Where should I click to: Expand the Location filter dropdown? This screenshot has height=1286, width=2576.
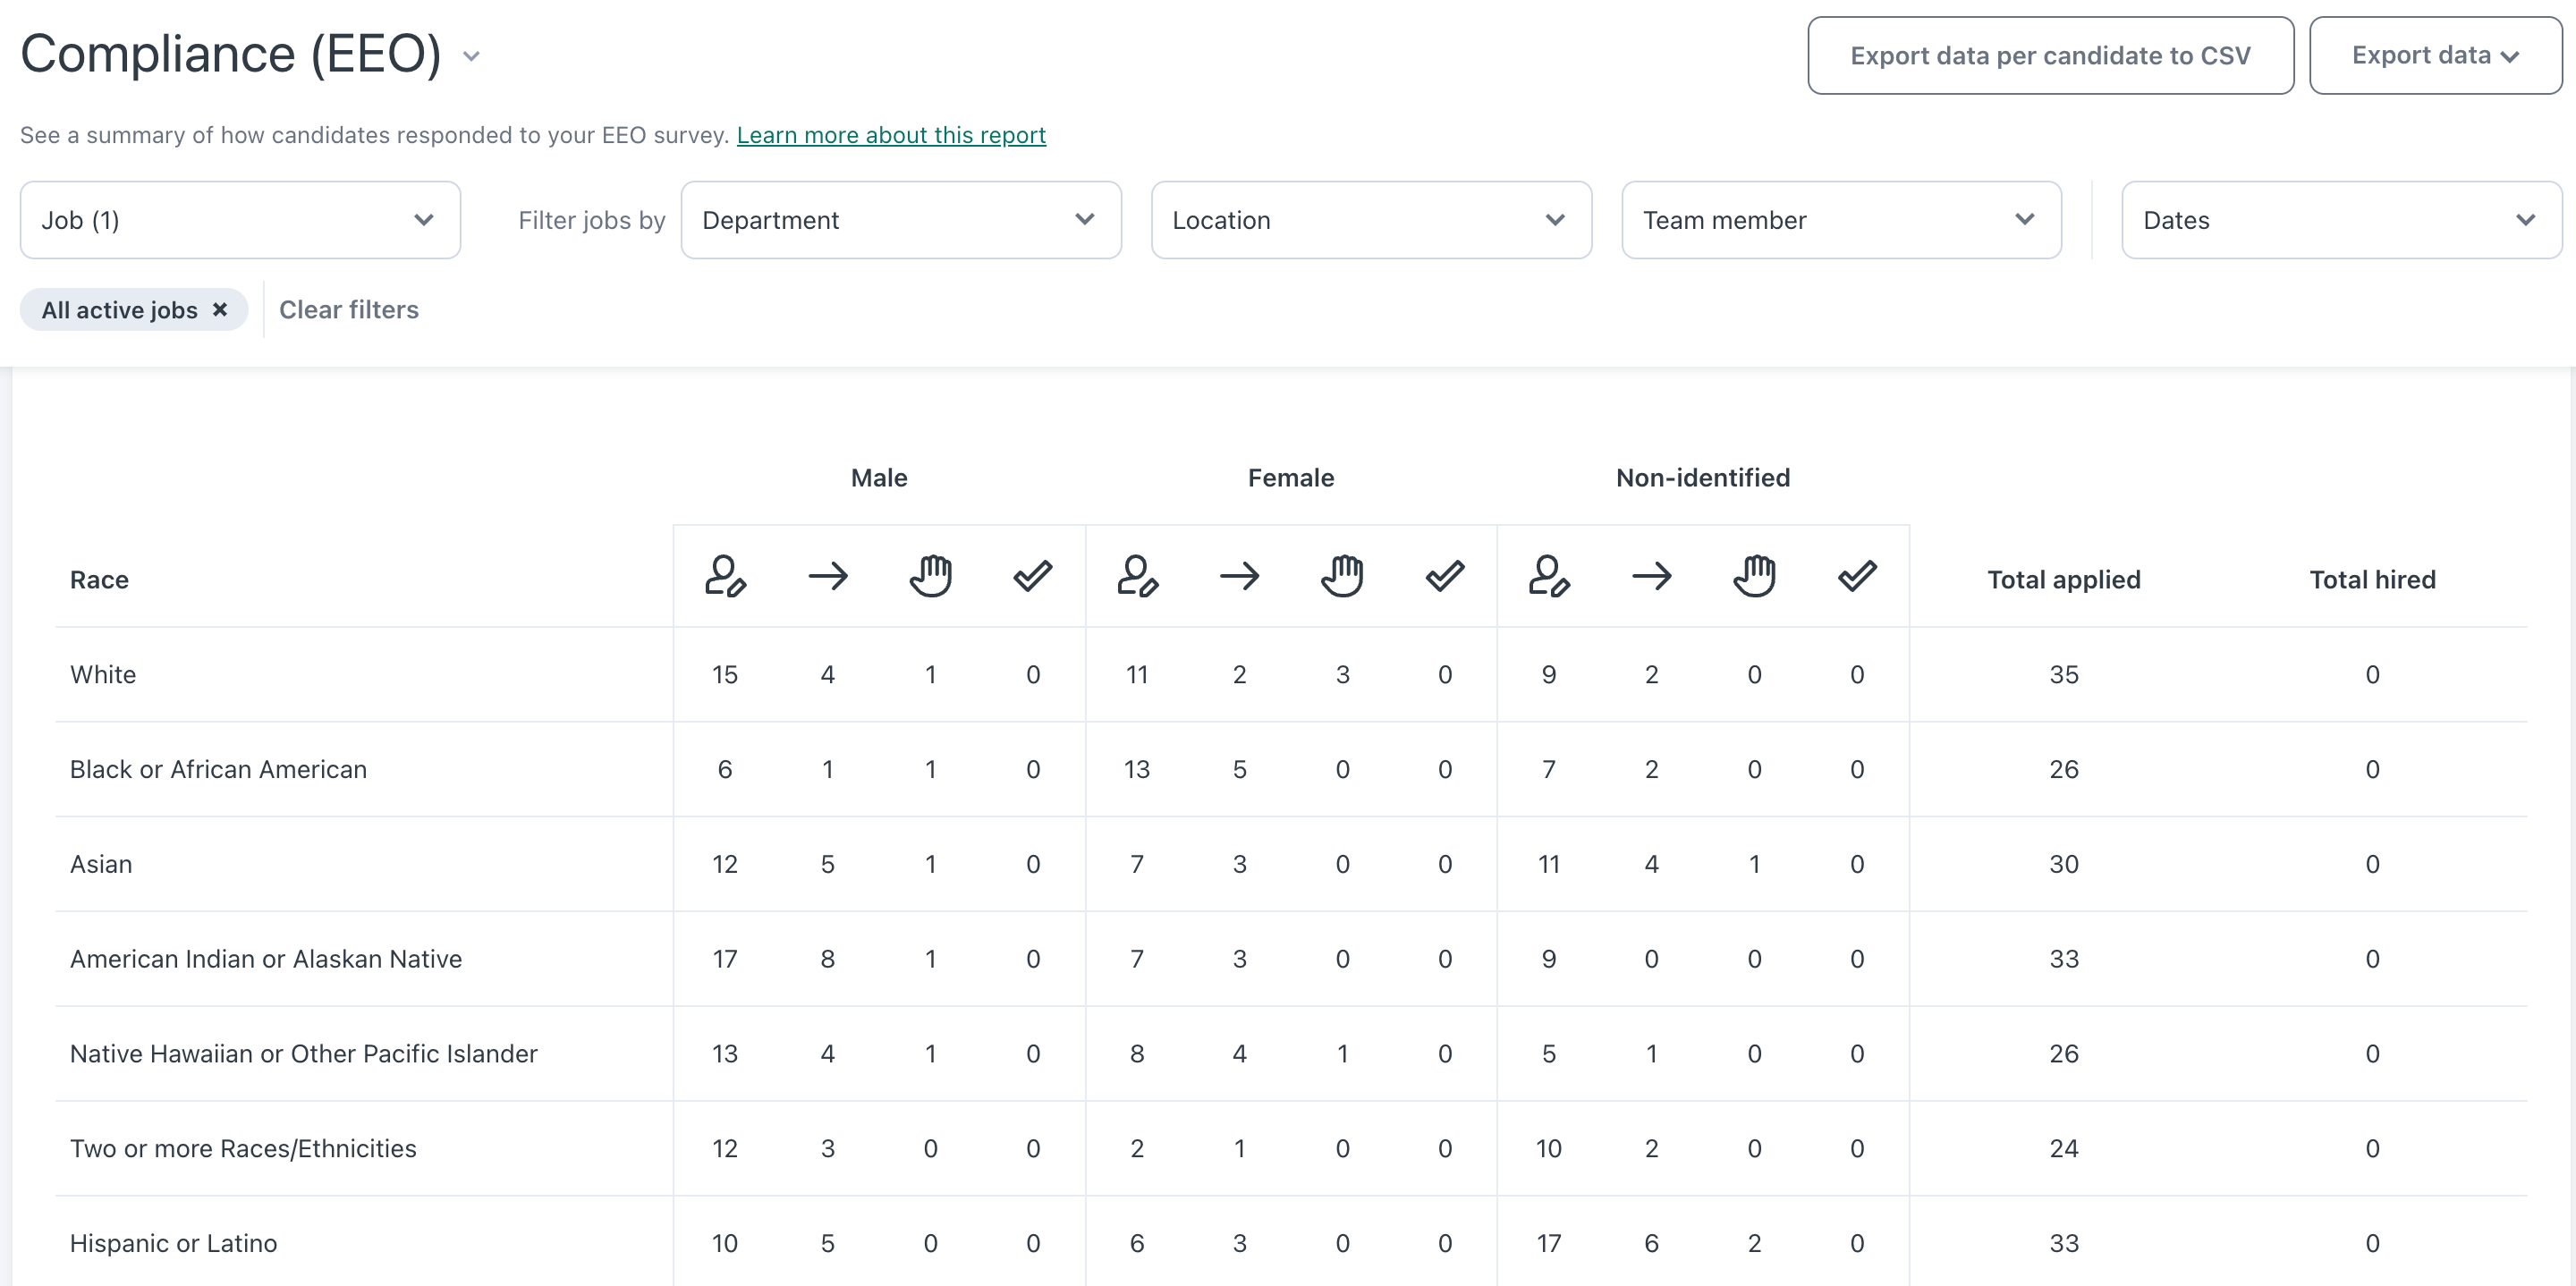[1371, 220]
